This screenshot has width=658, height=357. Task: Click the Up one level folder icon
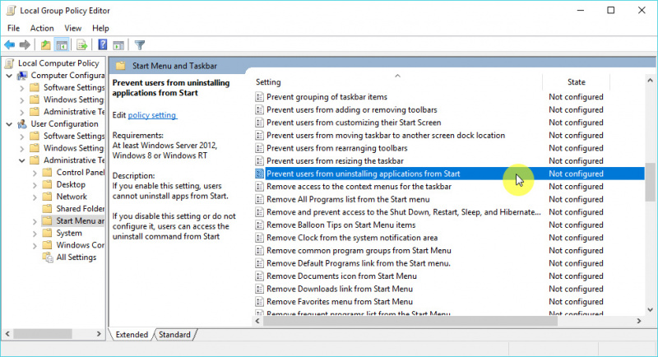tap(45, 45)
